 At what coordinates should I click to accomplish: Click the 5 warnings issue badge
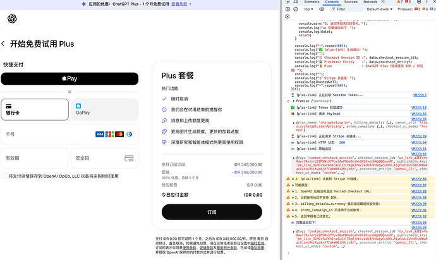coord(425,9)
